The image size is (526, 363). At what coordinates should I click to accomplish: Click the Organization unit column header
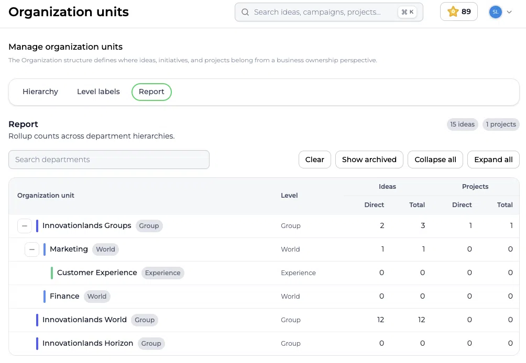pos(46,196)
